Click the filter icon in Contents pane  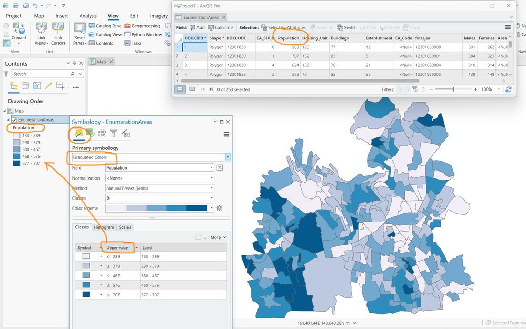click(6, 74)
